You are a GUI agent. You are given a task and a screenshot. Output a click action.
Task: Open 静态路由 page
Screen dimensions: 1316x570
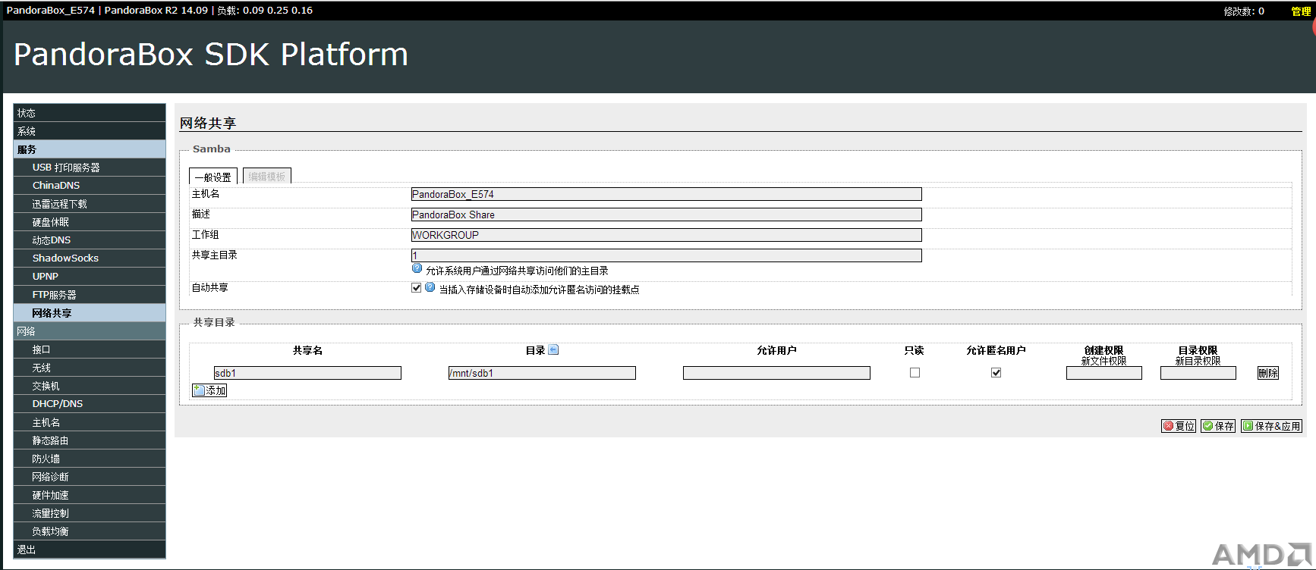(x=90, y=440)
